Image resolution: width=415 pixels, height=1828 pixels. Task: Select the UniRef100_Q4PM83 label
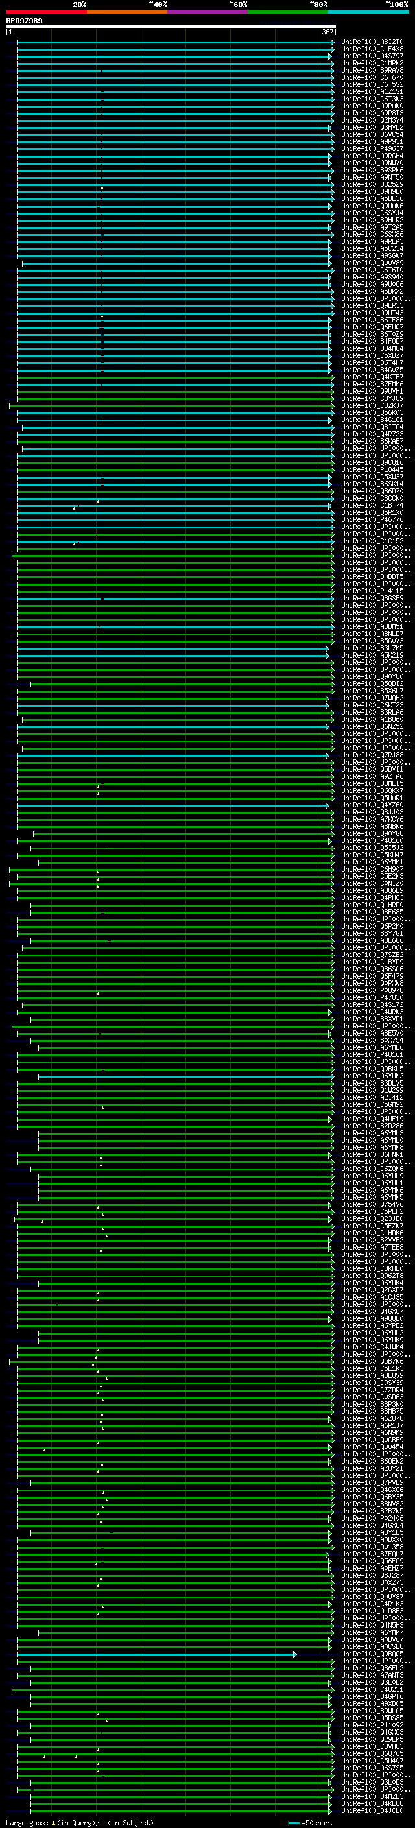(x=372, y=897)
